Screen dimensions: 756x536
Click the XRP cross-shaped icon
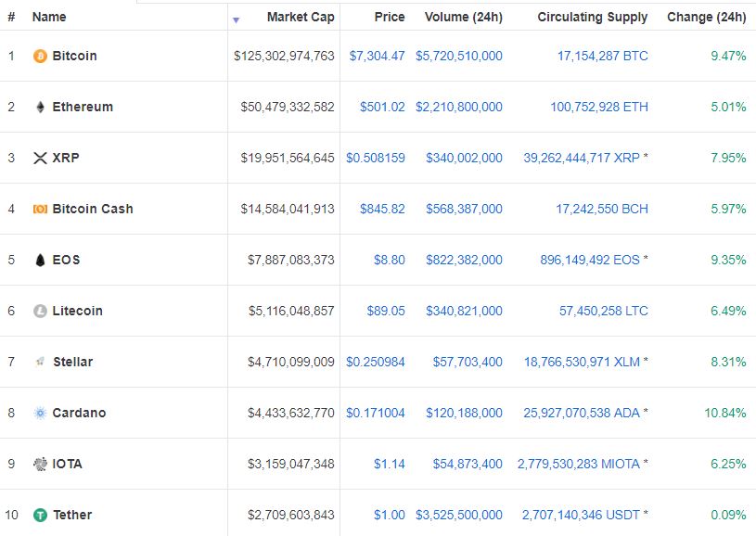click(40, 158)
